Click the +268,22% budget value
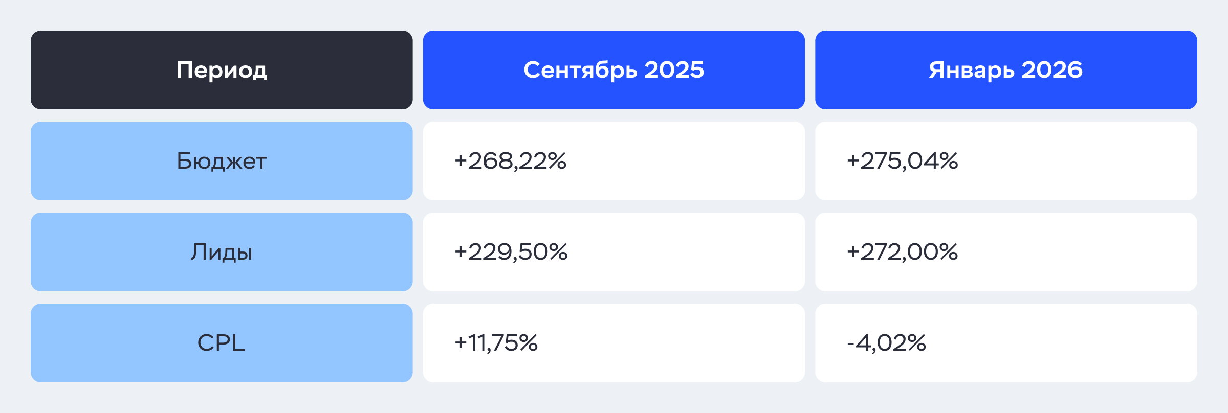 (x=510, y=161)
